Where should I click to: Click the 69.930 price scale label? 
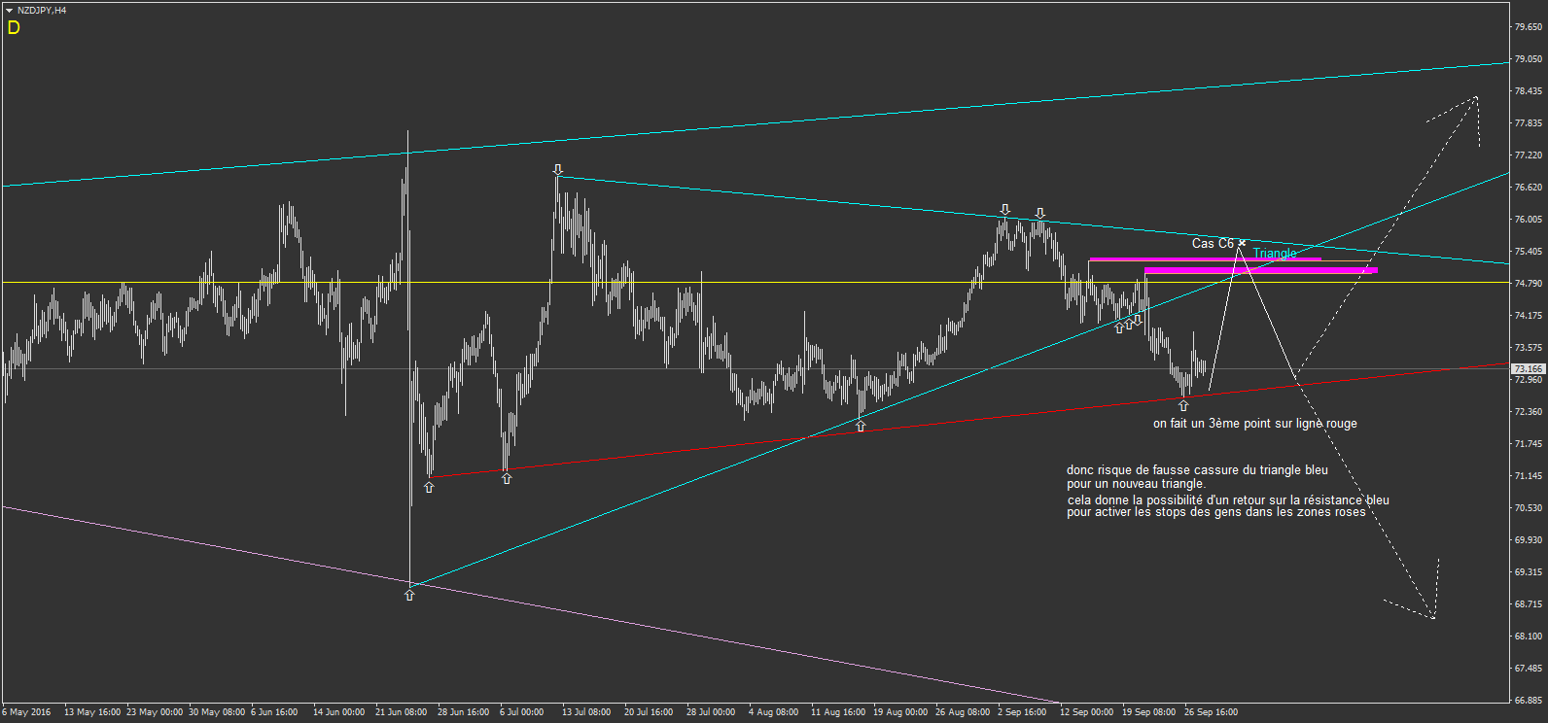1528,540
